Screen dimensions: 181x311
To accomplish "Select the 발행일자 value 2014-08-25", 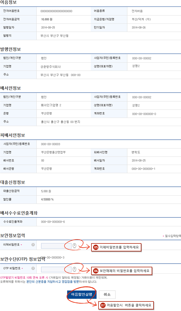I will [48, 28].
